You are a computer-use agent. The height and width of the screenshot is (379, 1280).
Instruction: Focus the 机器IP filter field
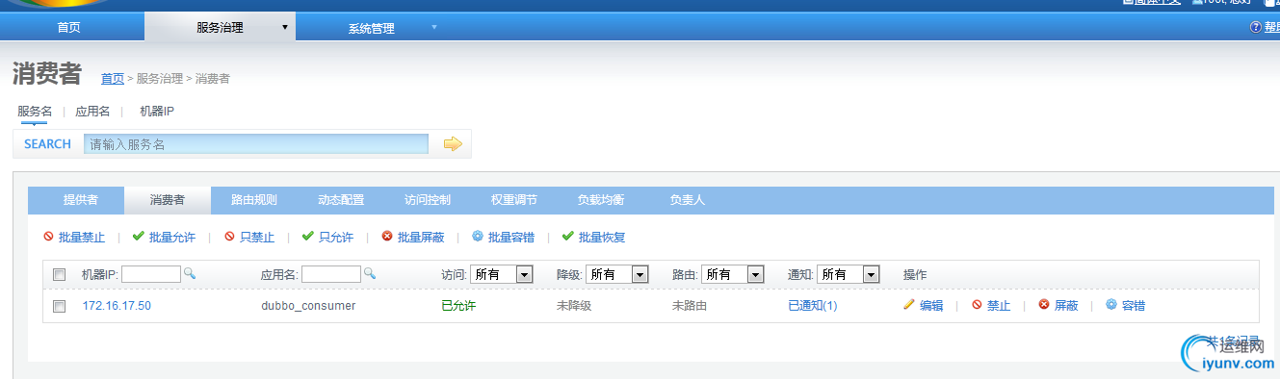151,274
